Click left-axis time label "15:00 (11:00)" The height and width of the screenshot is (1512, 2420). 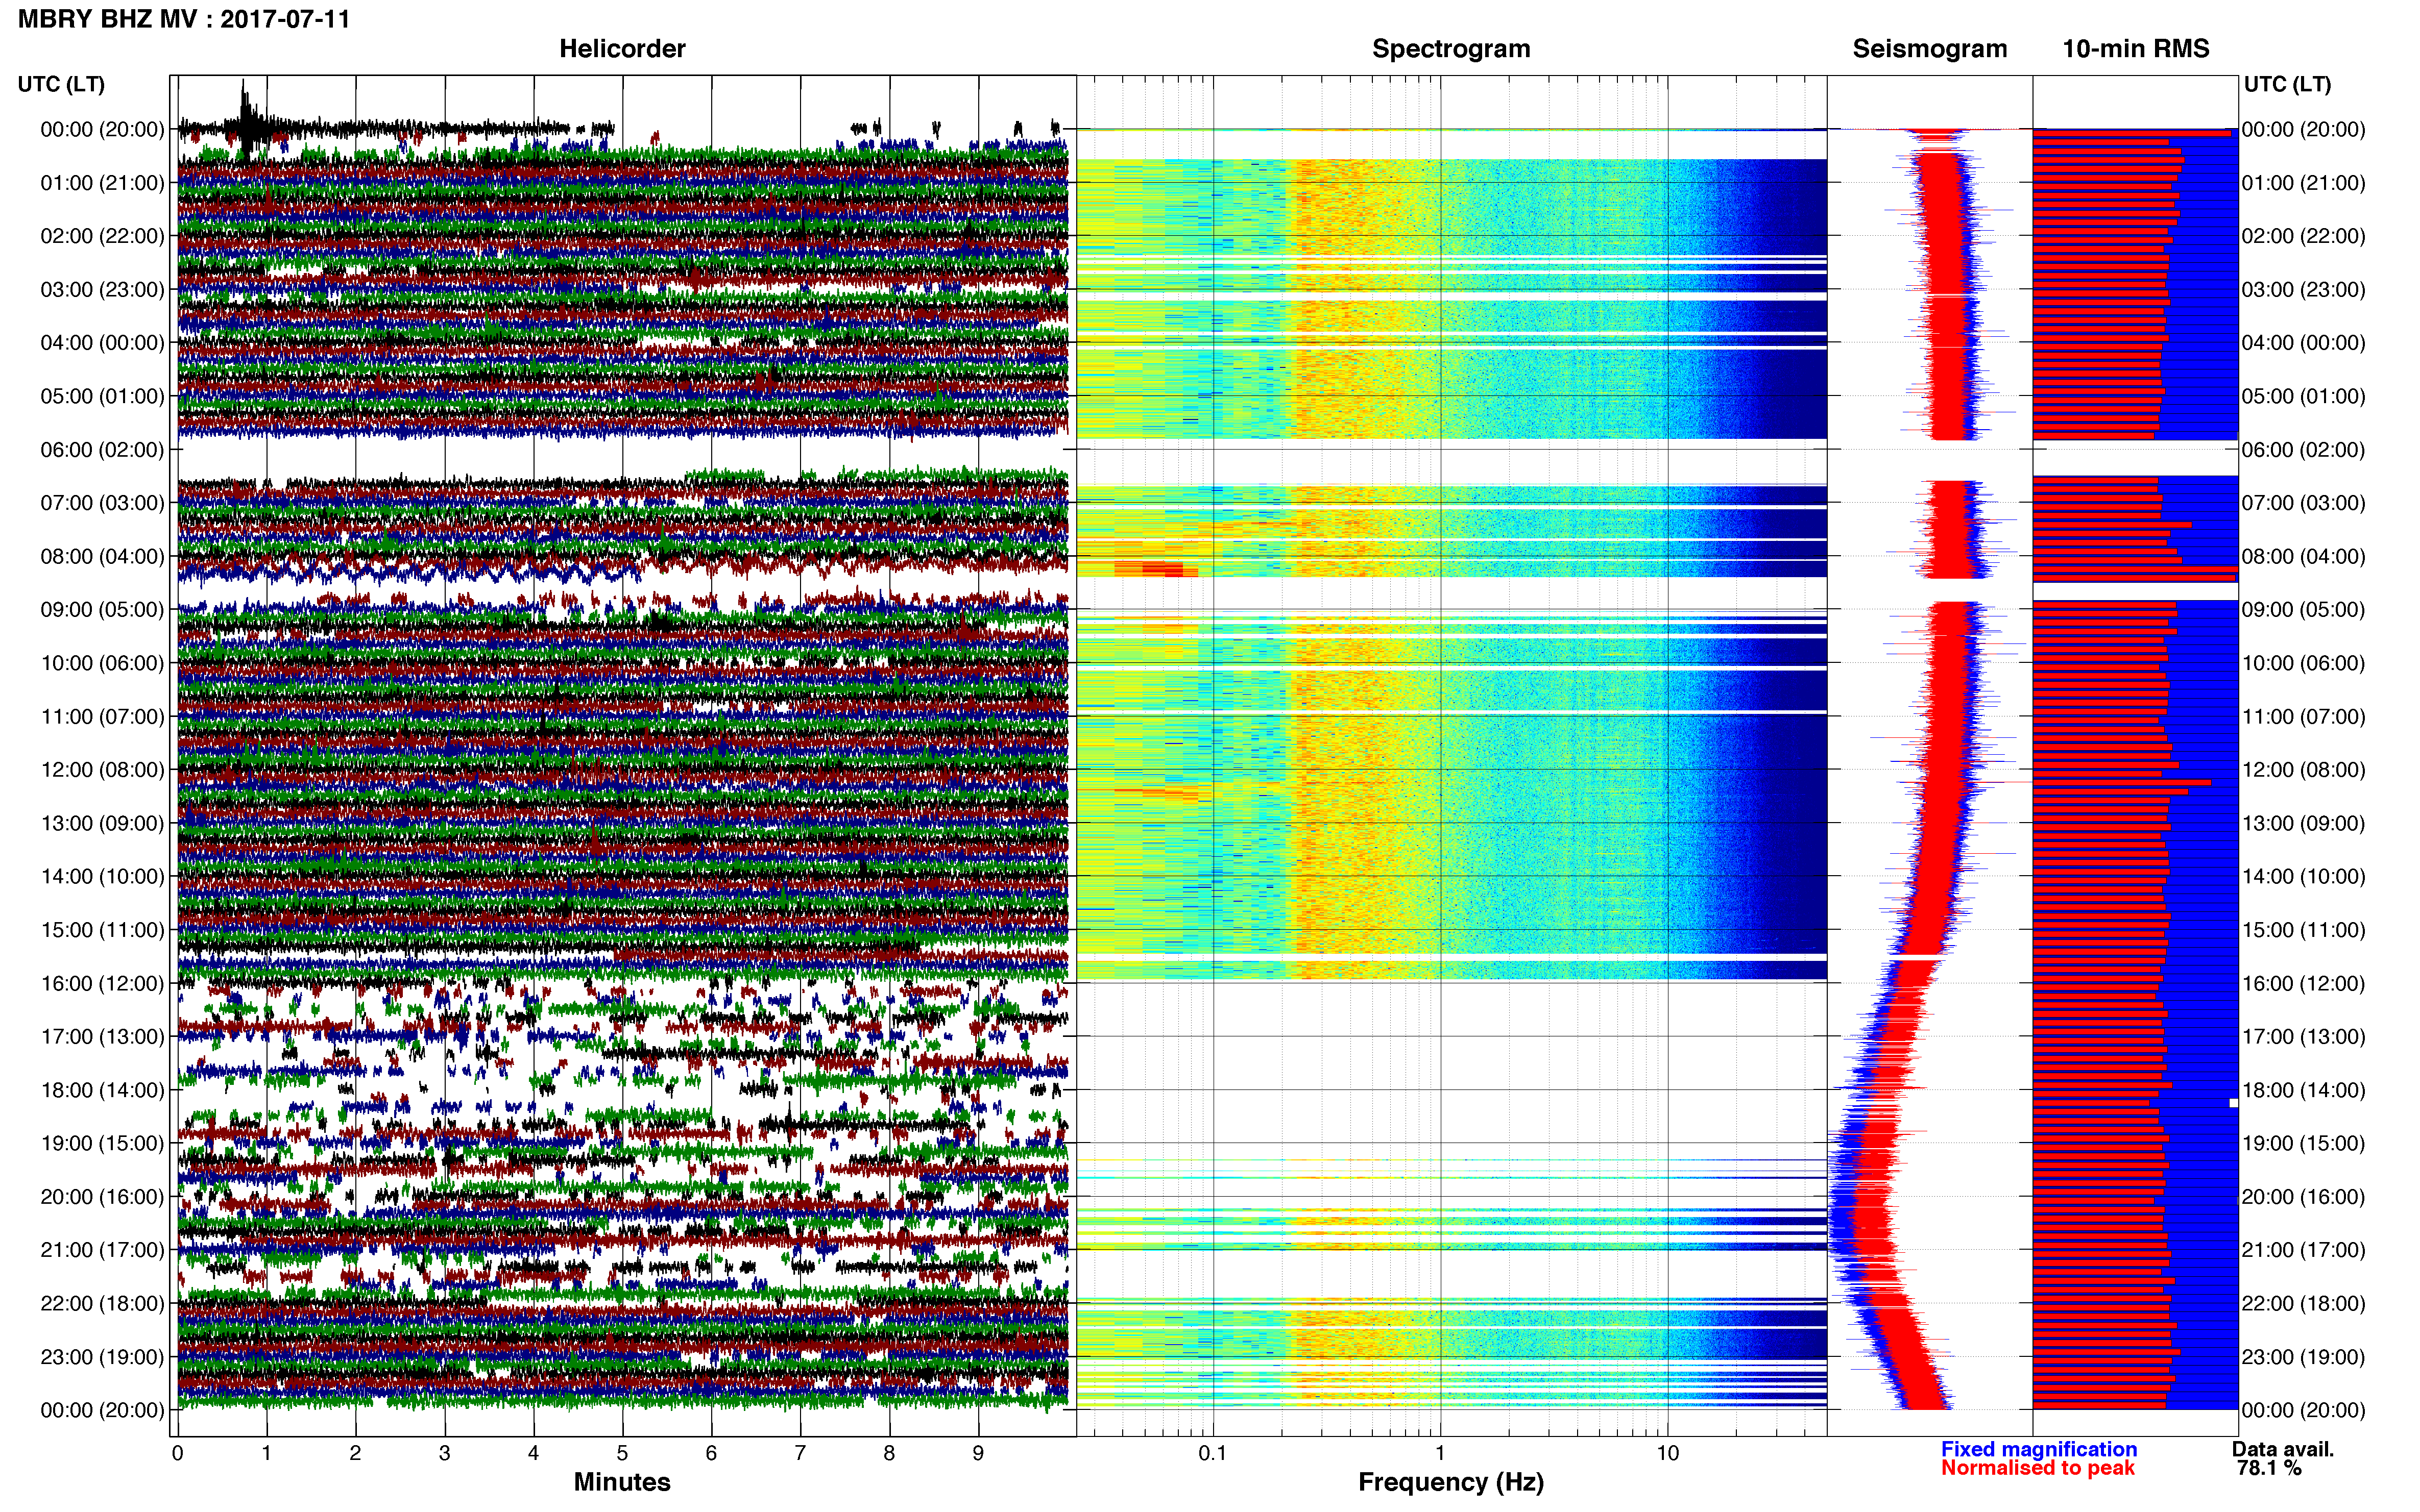pyautogui.click(x=102, y=930)
